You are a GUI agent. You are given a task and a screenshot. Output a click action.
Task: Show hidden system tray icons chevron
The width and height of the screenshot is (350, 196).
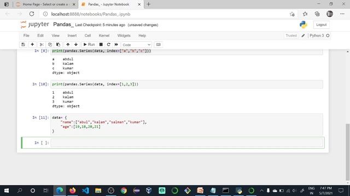261,191
